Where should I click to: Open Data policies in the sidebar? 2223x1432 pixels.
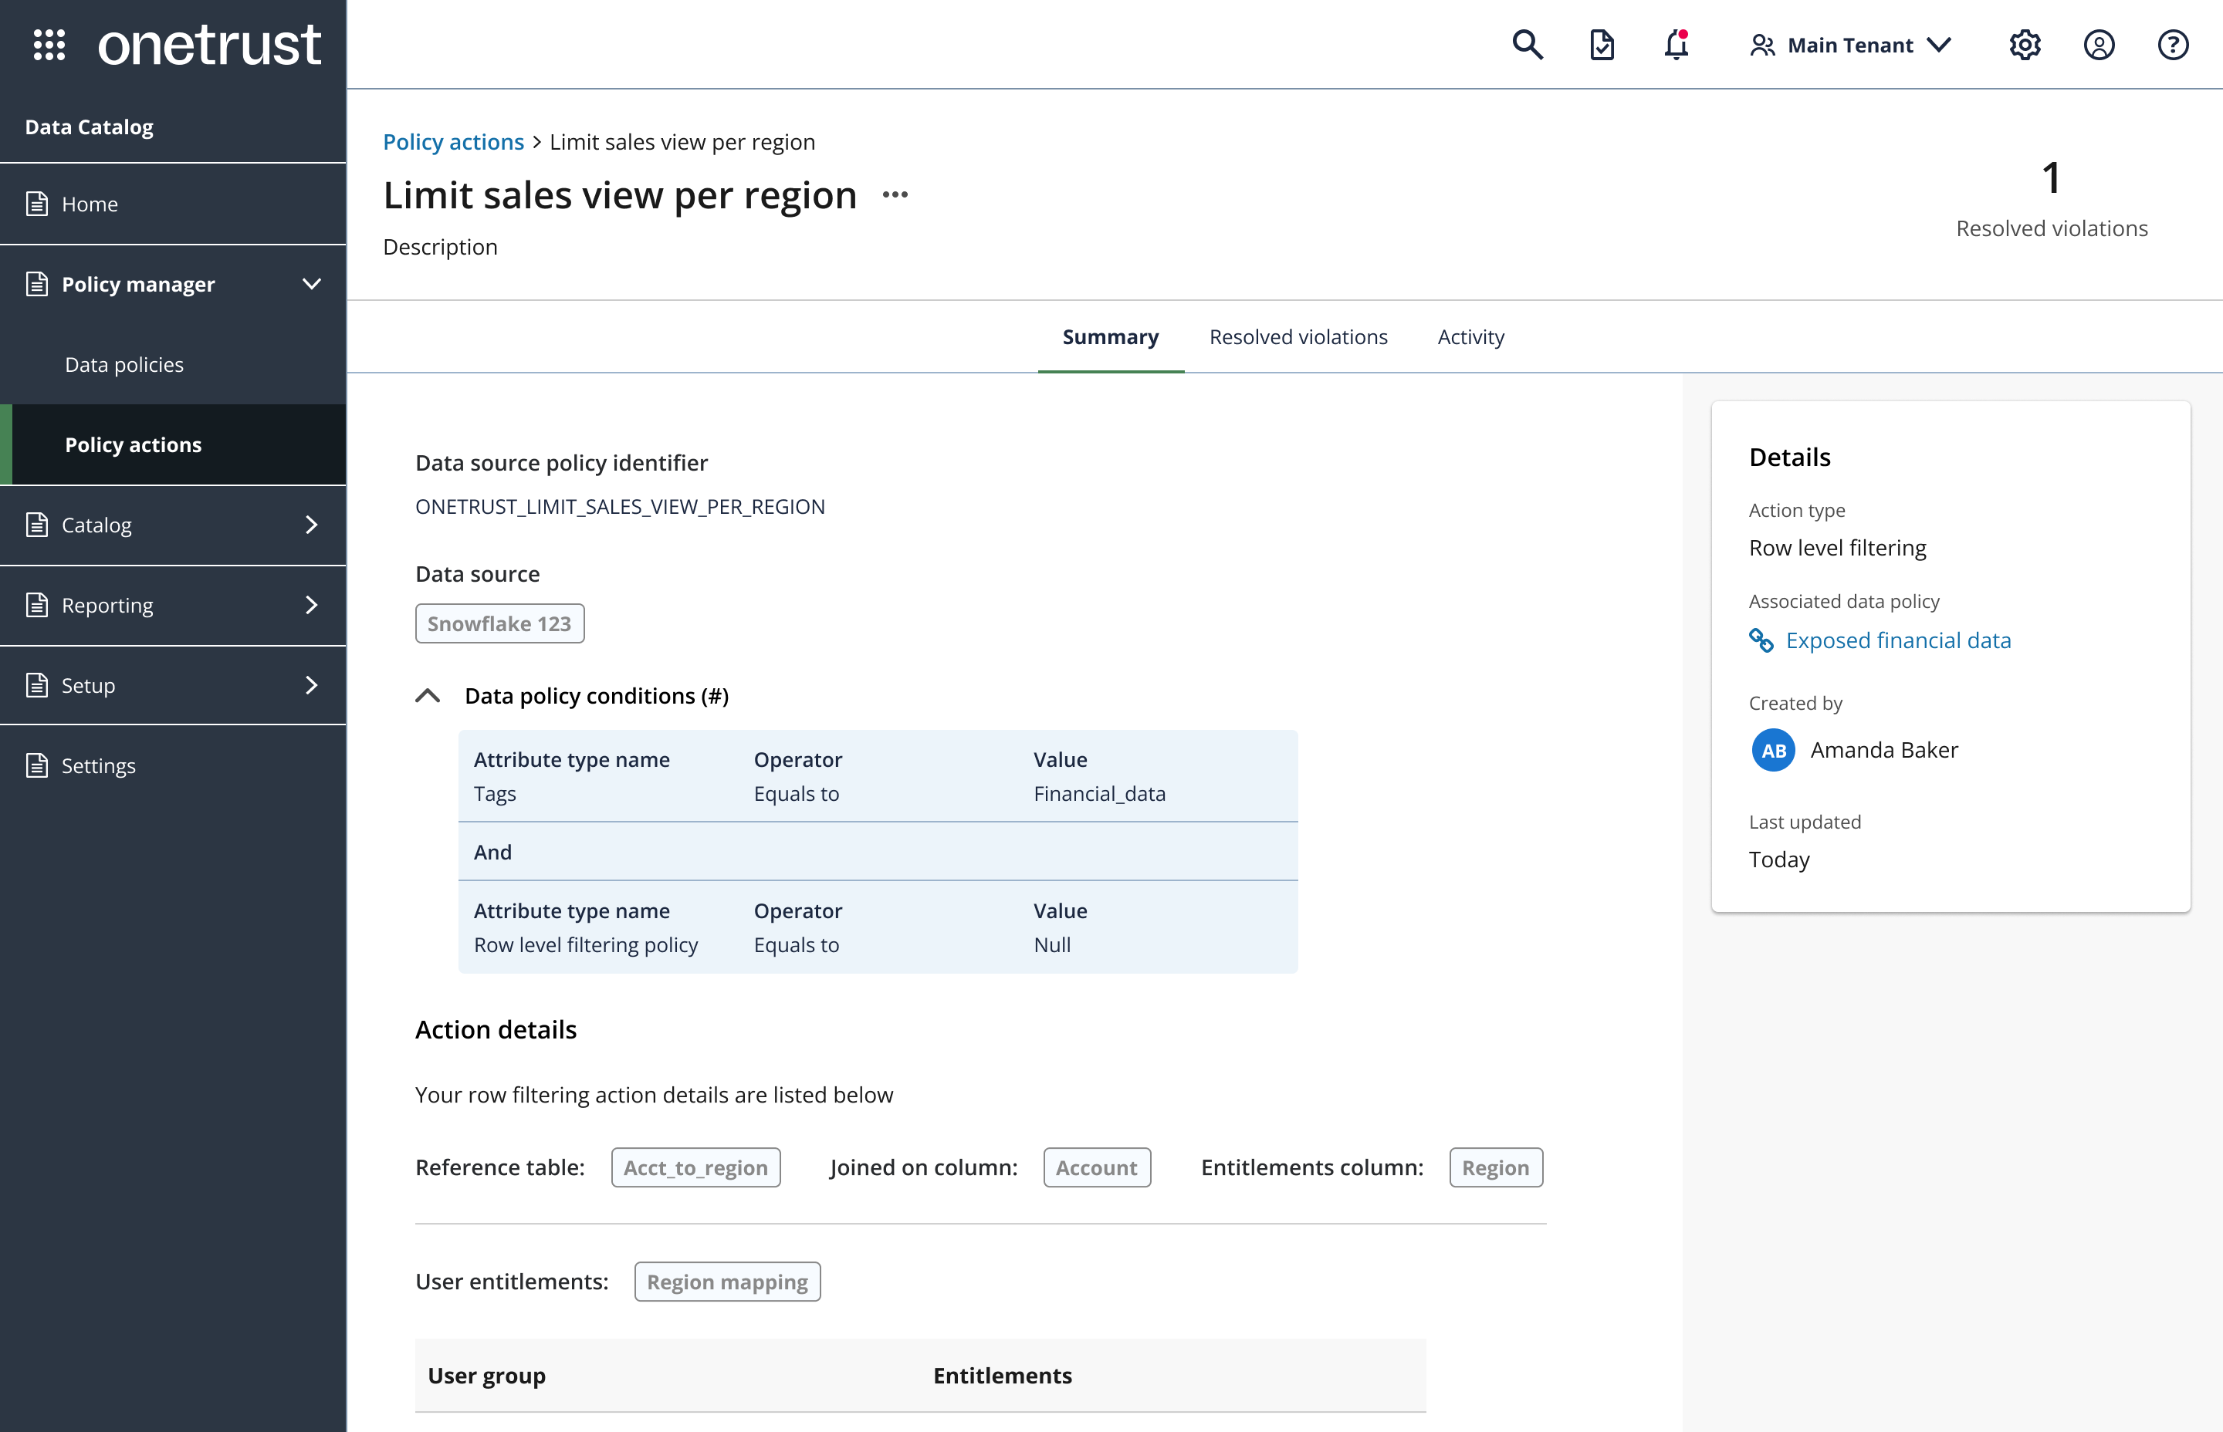(123, 364)
